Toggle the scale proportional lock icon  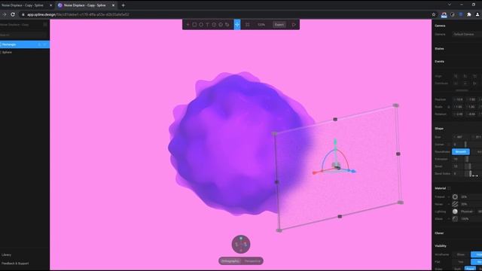click(x=449, y=107)
